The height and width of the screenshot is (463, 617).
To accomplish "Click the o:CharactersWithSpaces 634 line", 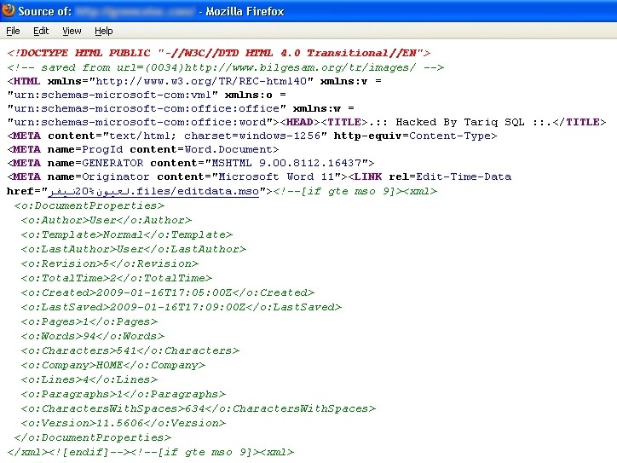I will pyautogui.click(x=199, y=408).
